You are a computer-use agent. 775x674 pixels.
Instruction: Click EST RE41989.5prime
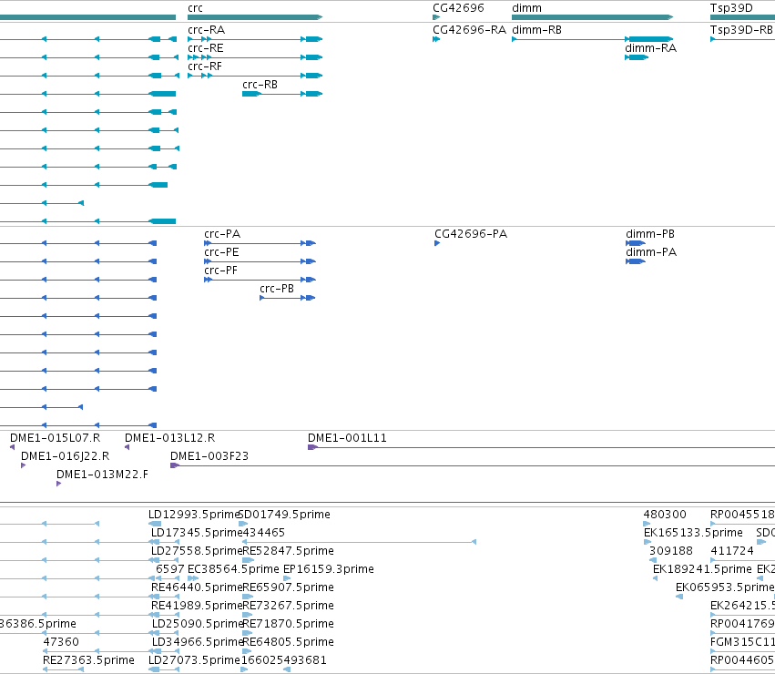click(x=196, y=606)
